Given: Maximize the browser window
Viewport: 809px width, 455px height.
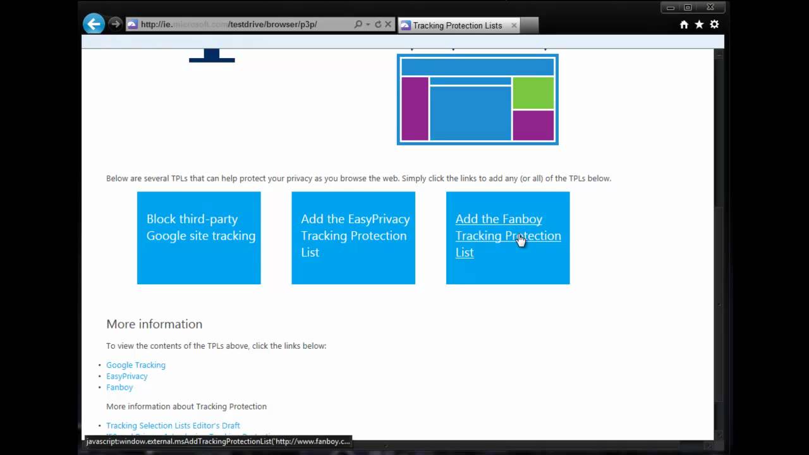Looking at the screenshot, I should click(688, 8).
